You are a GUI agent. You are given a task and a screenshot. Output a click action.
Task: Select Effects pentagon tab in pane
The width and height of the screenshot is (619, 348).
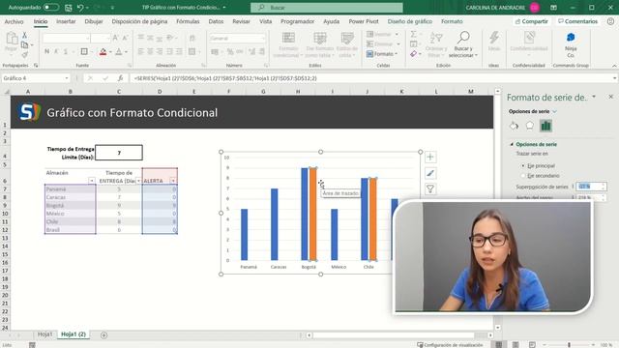pyautogui.click(x=529, y=126)
